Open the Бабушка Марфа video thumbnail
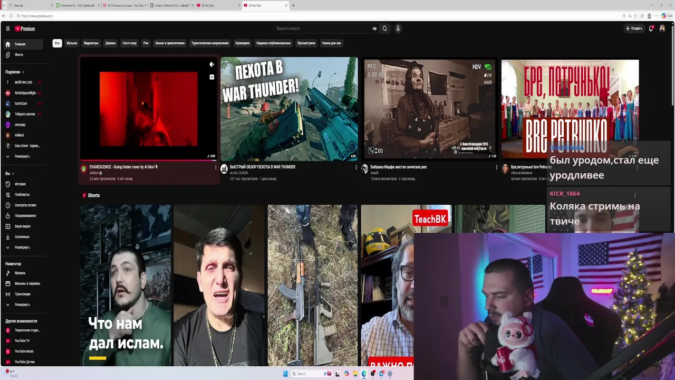Viewport: 675px width, 380px height. (x=430, y=109)
